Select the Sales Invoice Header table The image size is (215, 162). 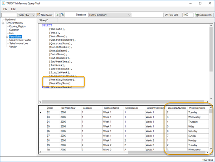pyautogui.click(x=20, y=40)
